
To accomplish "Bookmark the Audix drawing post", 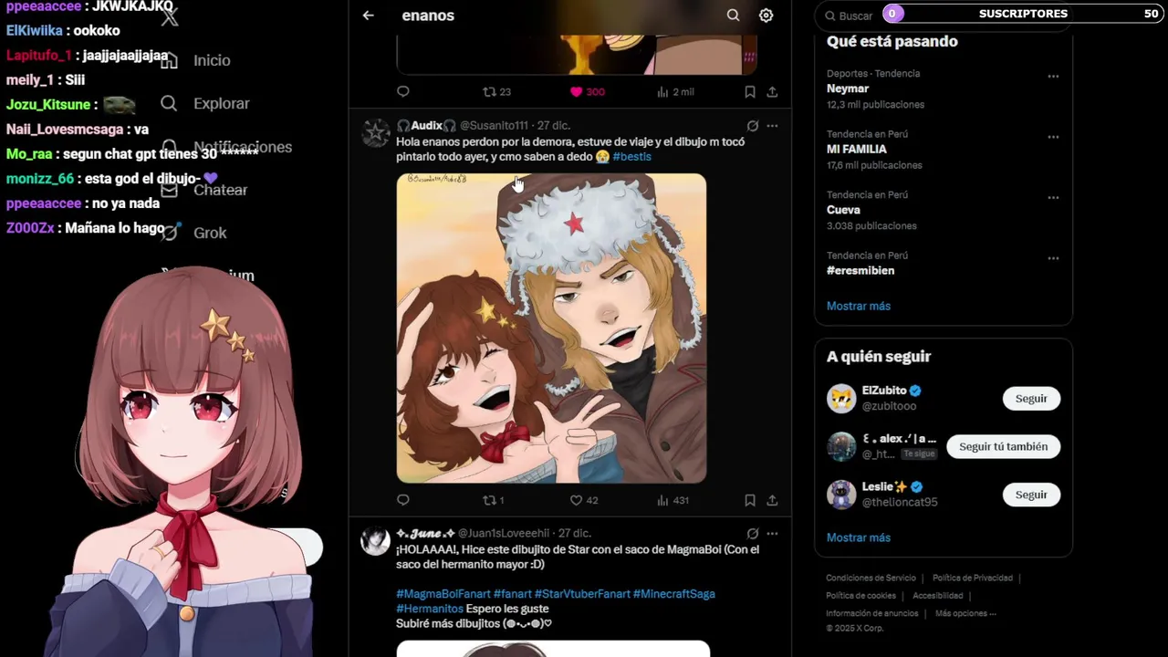I will [750, 500].
